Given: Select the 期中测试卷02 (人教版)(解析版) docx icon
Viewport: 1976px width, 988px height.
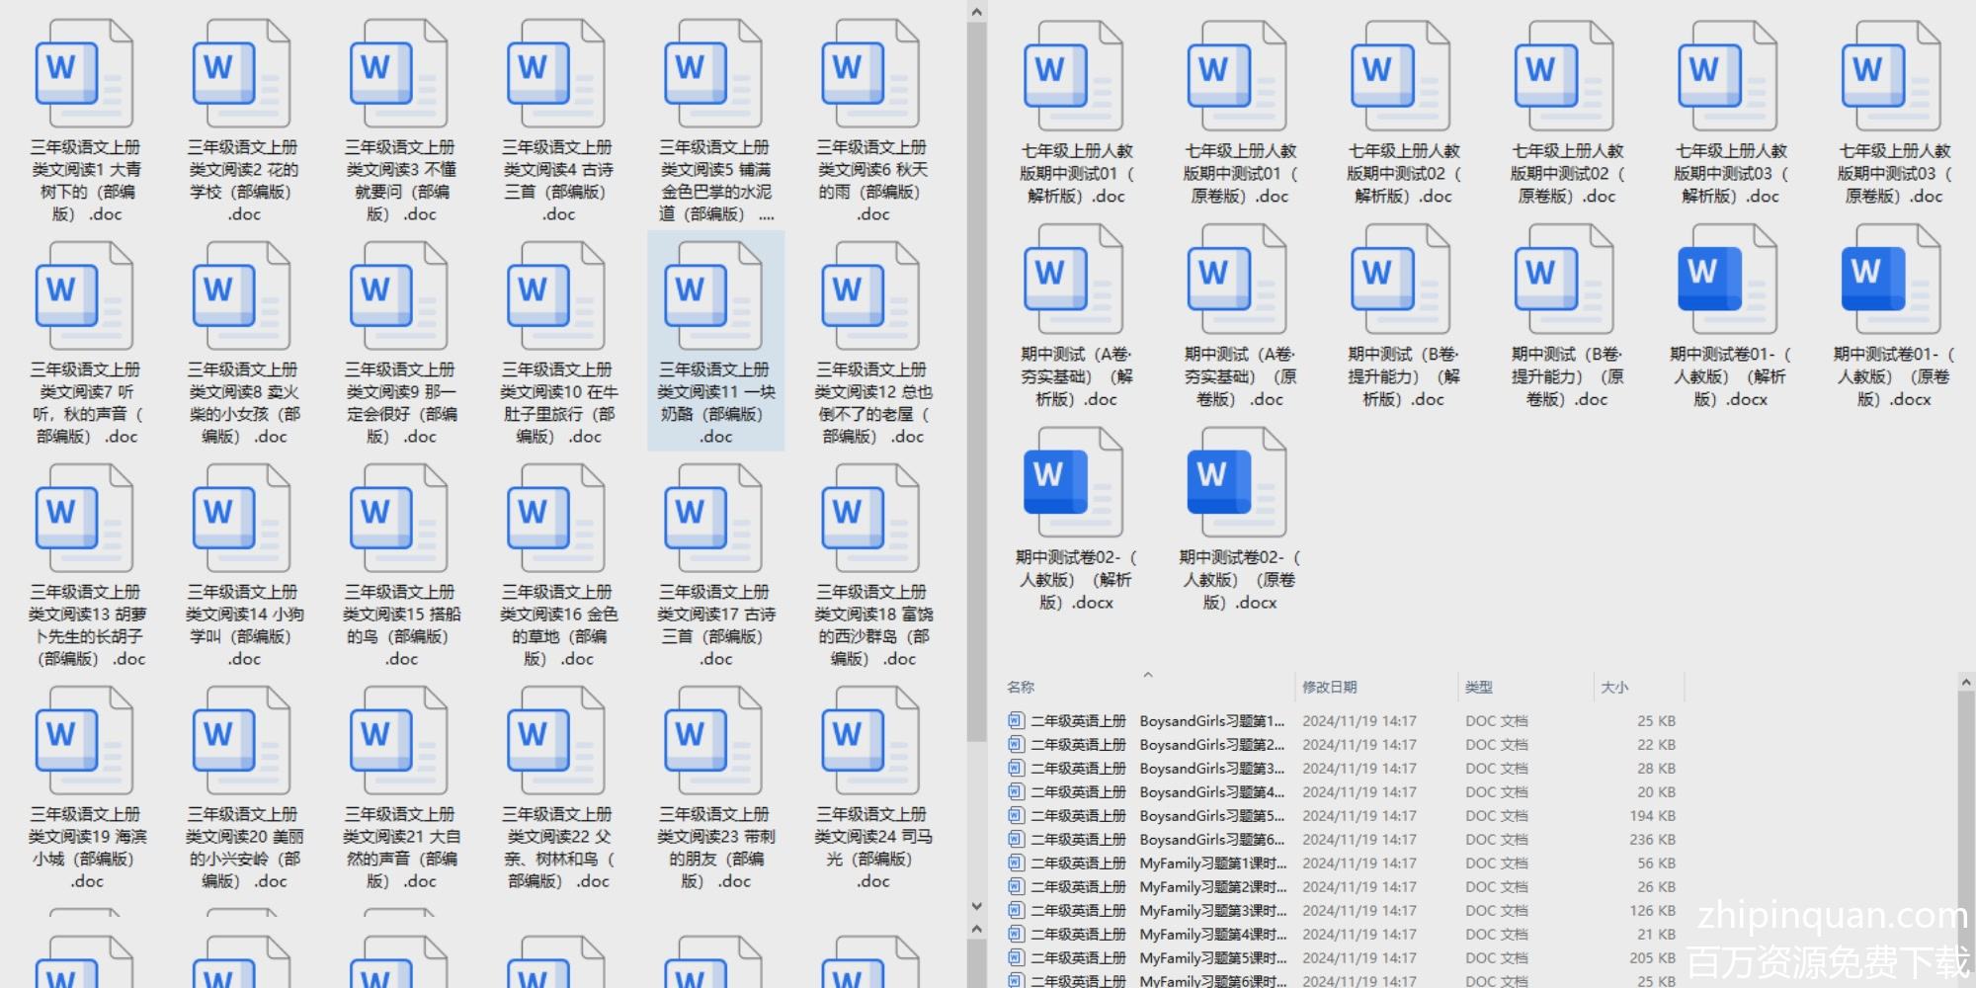Looking at the screenshot, I should click(1074, 483).
